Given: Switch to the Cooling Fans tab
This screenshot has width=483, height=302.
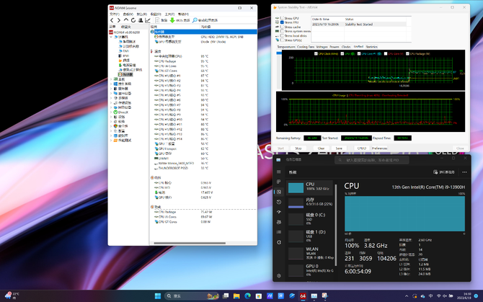Looking at the screenshot, I should (x=306, y=47).
